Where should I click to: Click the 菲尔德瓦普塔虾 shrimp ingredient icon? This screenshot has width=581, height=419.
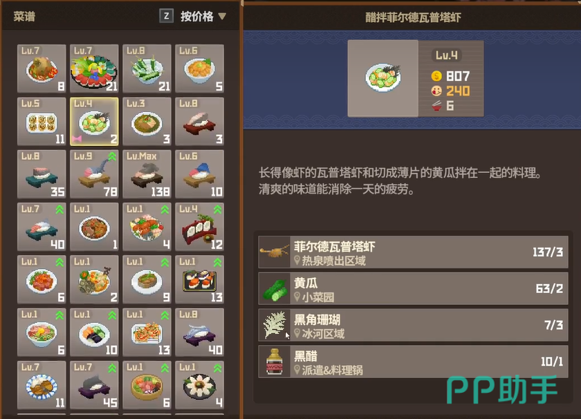click(x=274, y=252)
